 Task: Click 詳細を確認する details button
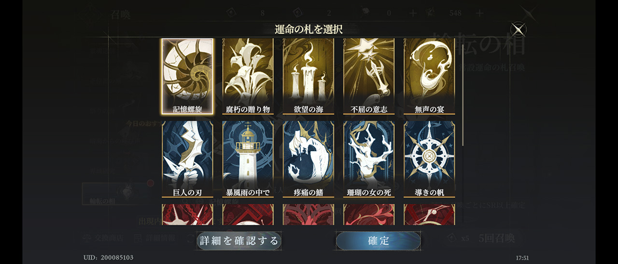(x=239, y=241)
